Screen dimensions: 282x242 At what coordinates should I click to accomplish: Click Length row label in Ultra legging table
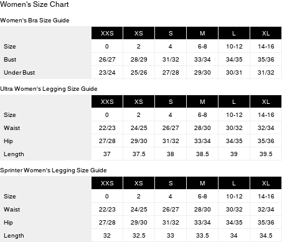pos(14,154)
